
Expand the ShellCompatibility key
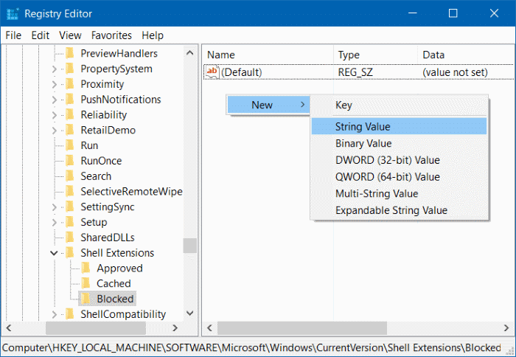pos(55,314)
